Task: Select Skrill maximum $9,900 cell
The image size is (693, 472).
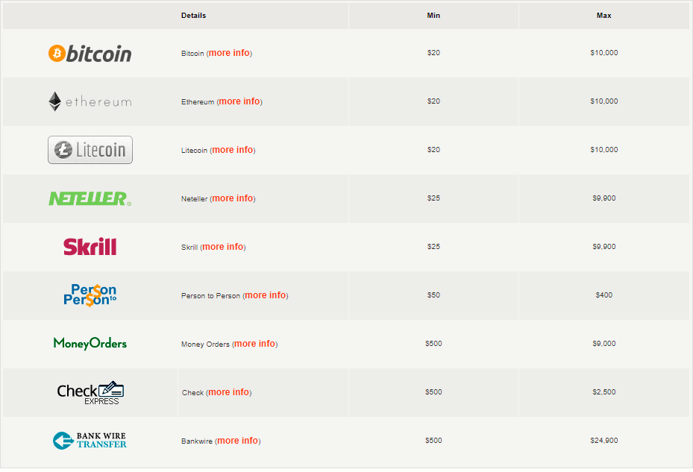Action: (603, 247)
